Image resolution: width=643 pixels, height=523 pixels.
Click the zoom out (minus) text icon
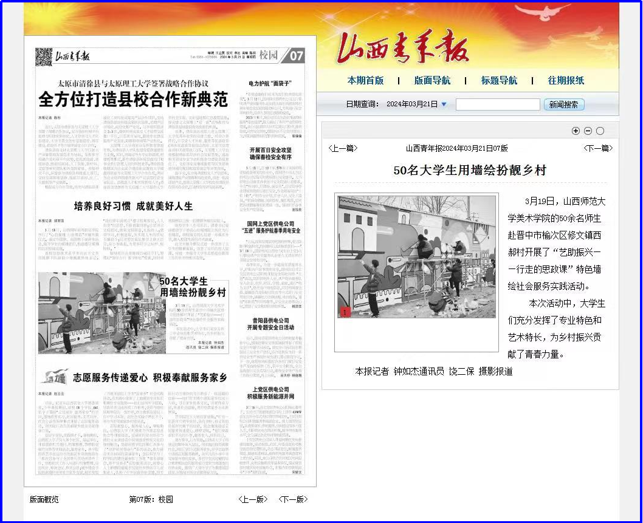[x=588, y=131]
